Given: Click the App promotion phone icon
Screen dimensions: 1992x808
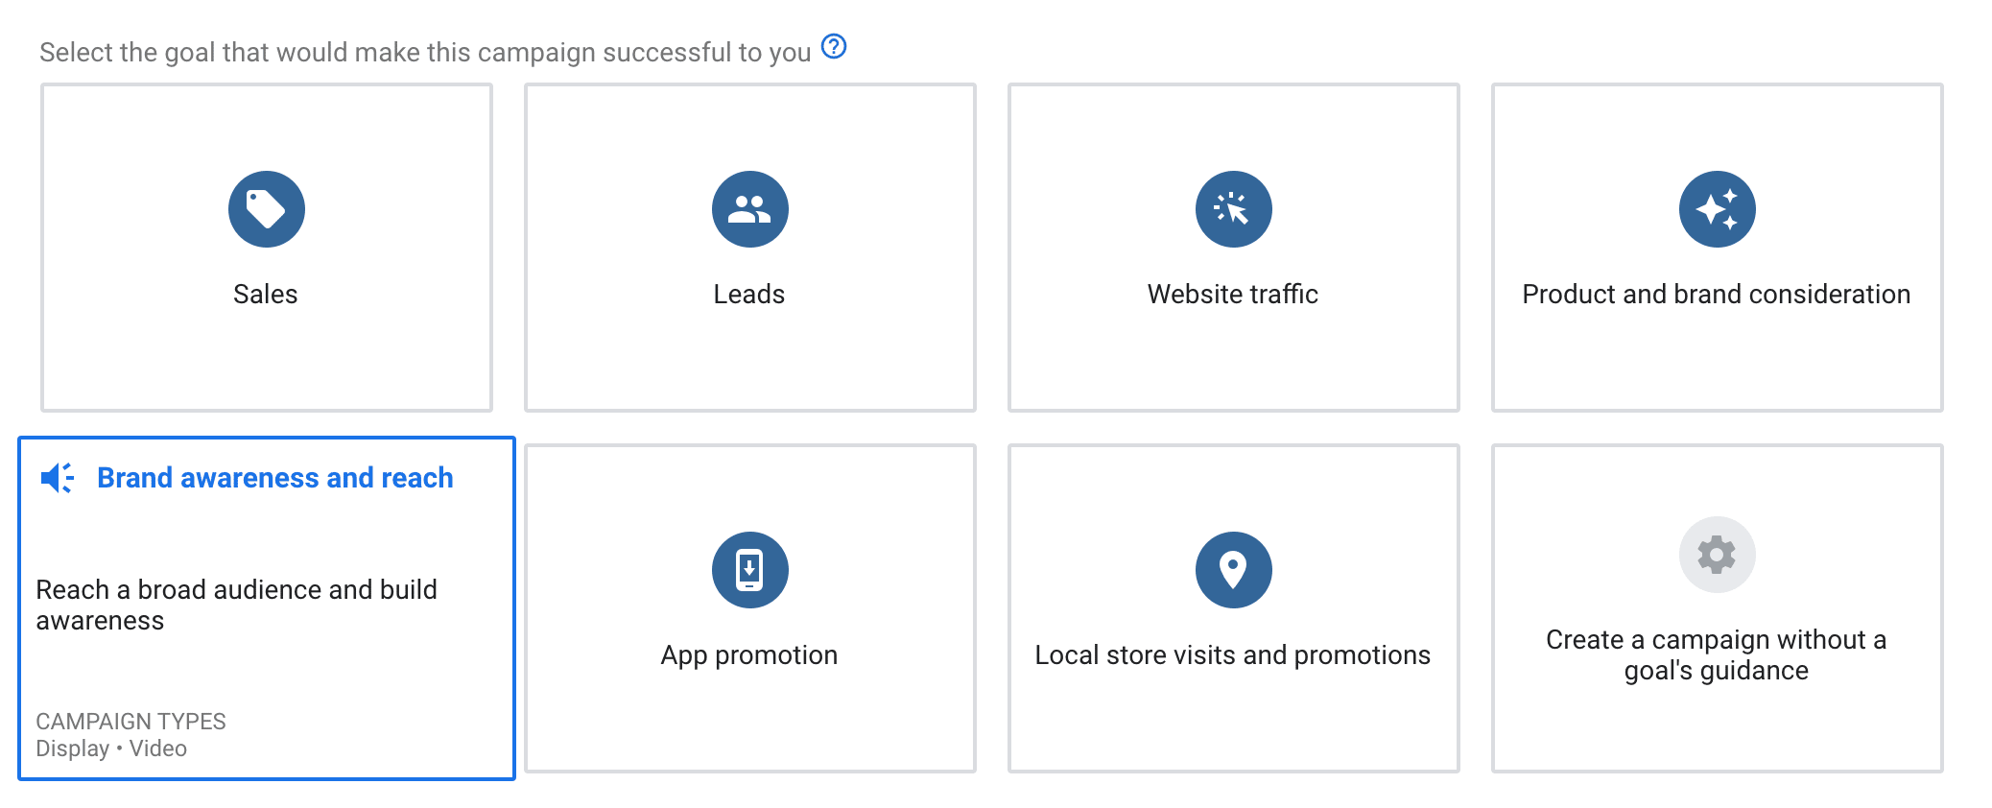Looking at the screenshot, I should click(750, 568).
